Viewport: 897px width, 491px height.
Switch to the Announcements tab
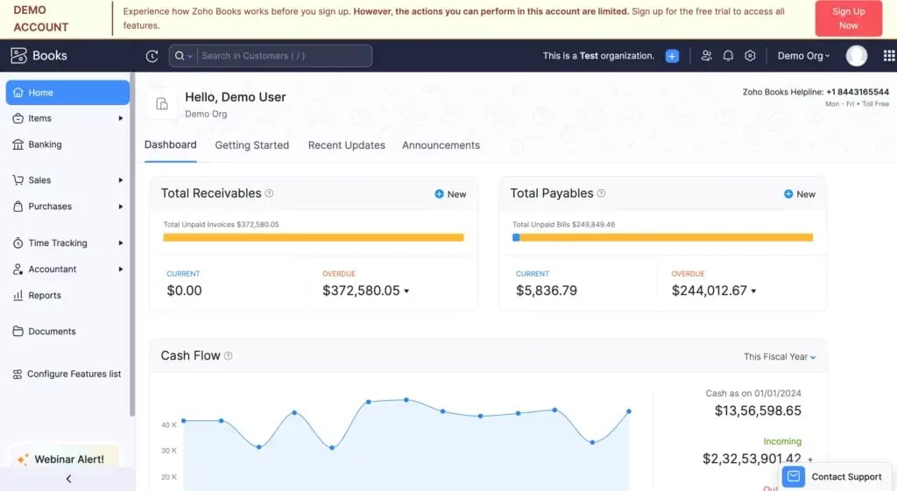(441, 145)
